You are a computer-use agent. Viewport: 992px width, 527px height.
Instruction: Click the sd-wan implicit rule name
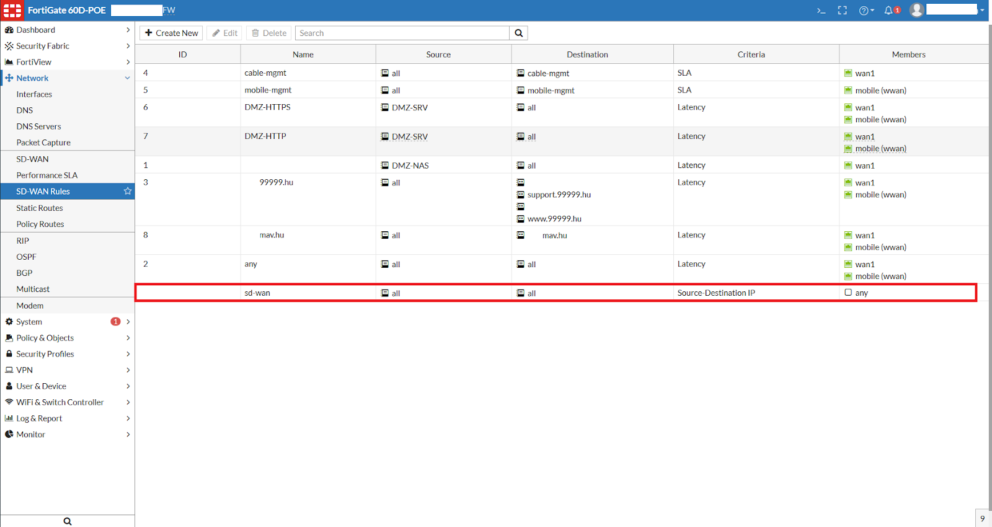[x=257, y=293]
